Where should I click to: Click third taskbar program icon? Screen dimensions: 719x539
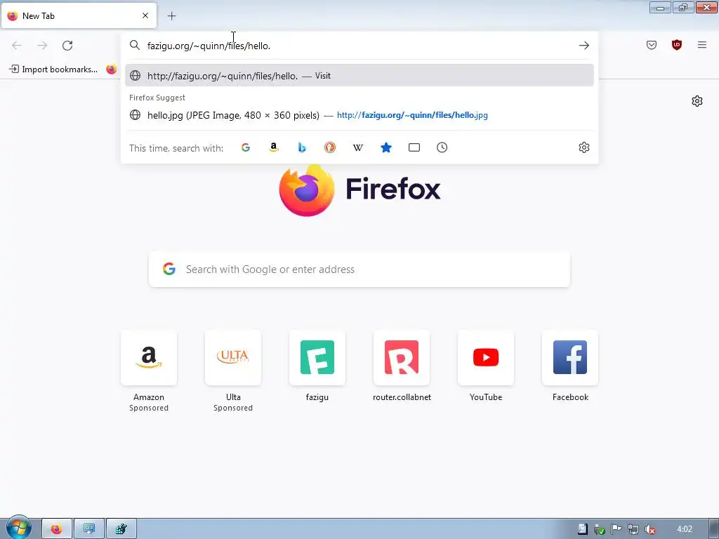coord(121,529)
